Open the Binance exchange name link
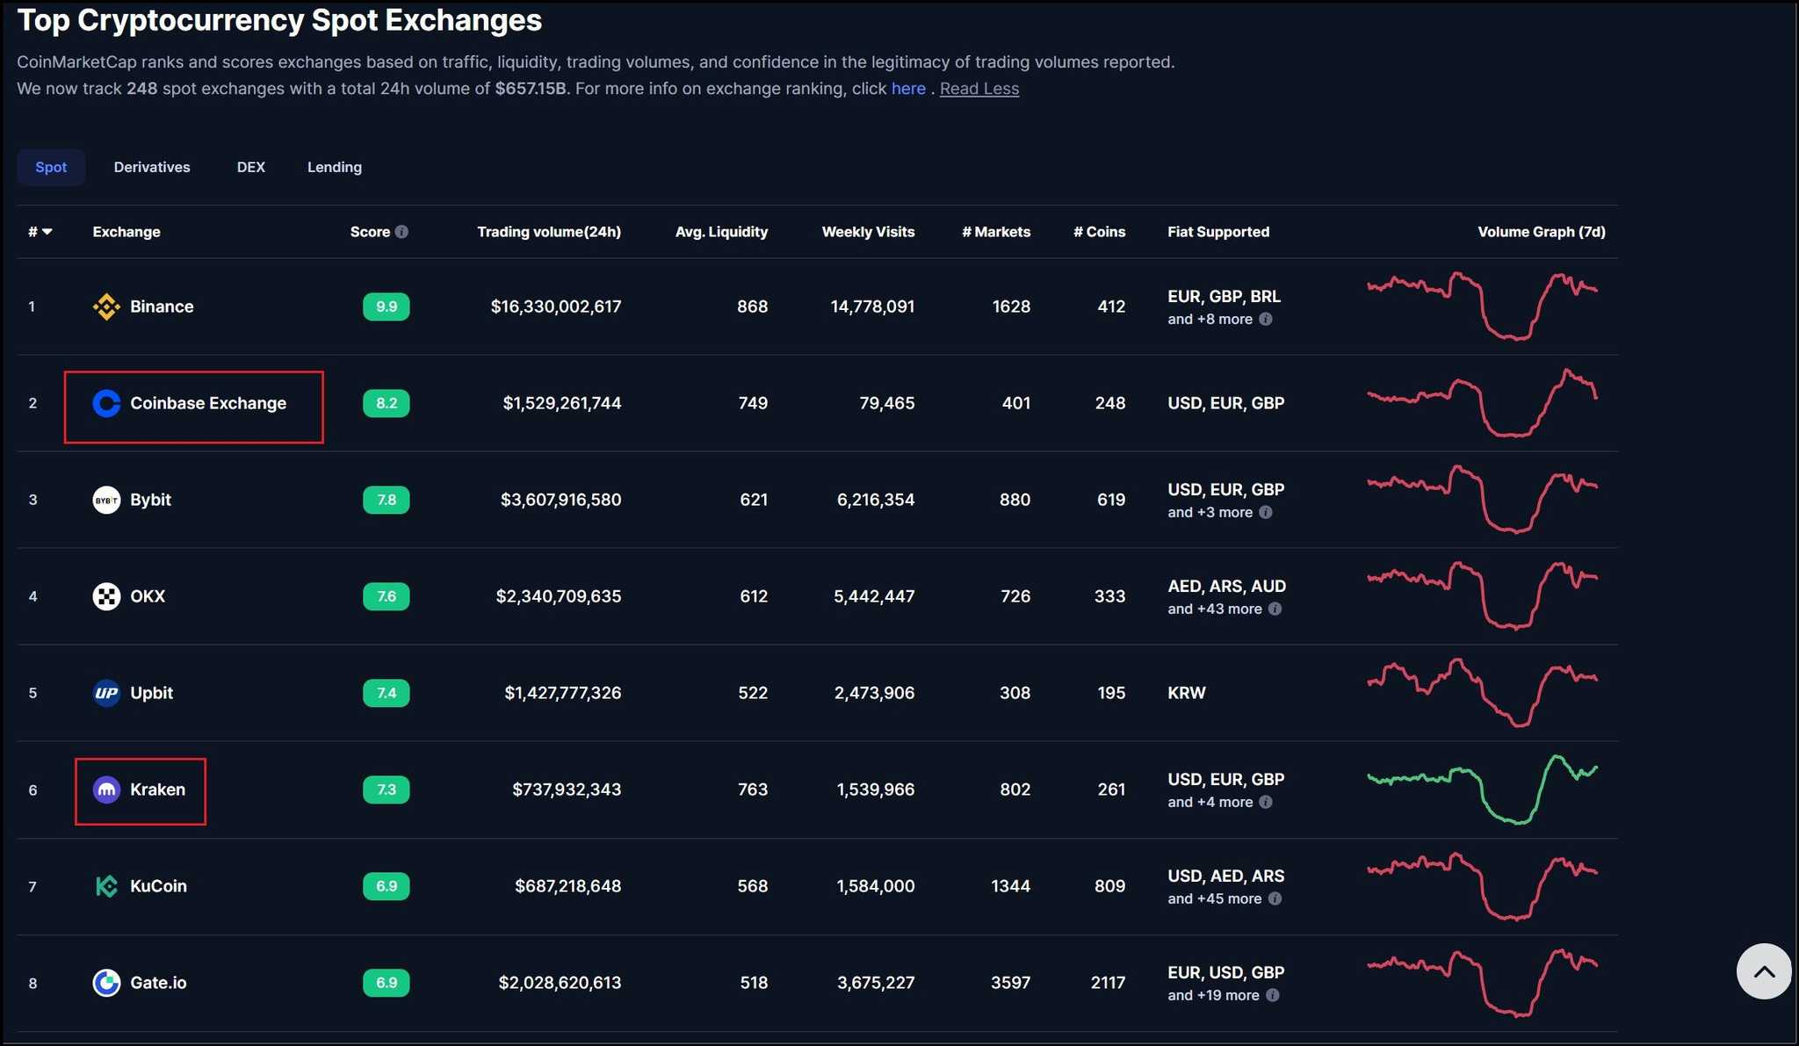The height and width of the screenshot is (1046, 1799). (162, 307)
